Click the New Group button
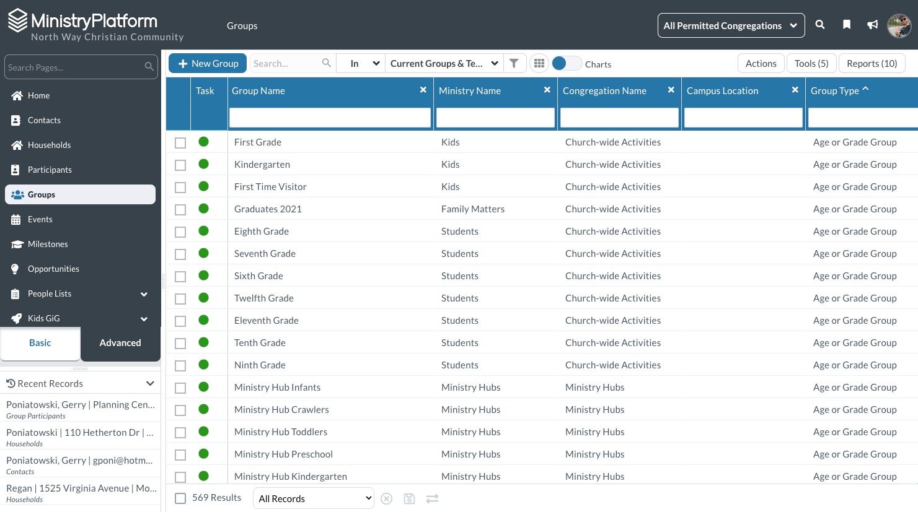This screenshot has height=512, width=918. point(208,63)
